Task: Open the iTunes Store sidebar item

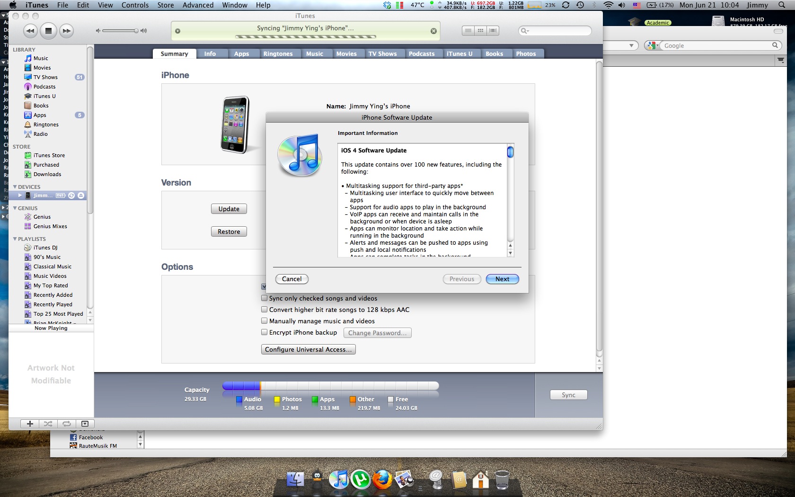Action: tap(49, 155)
